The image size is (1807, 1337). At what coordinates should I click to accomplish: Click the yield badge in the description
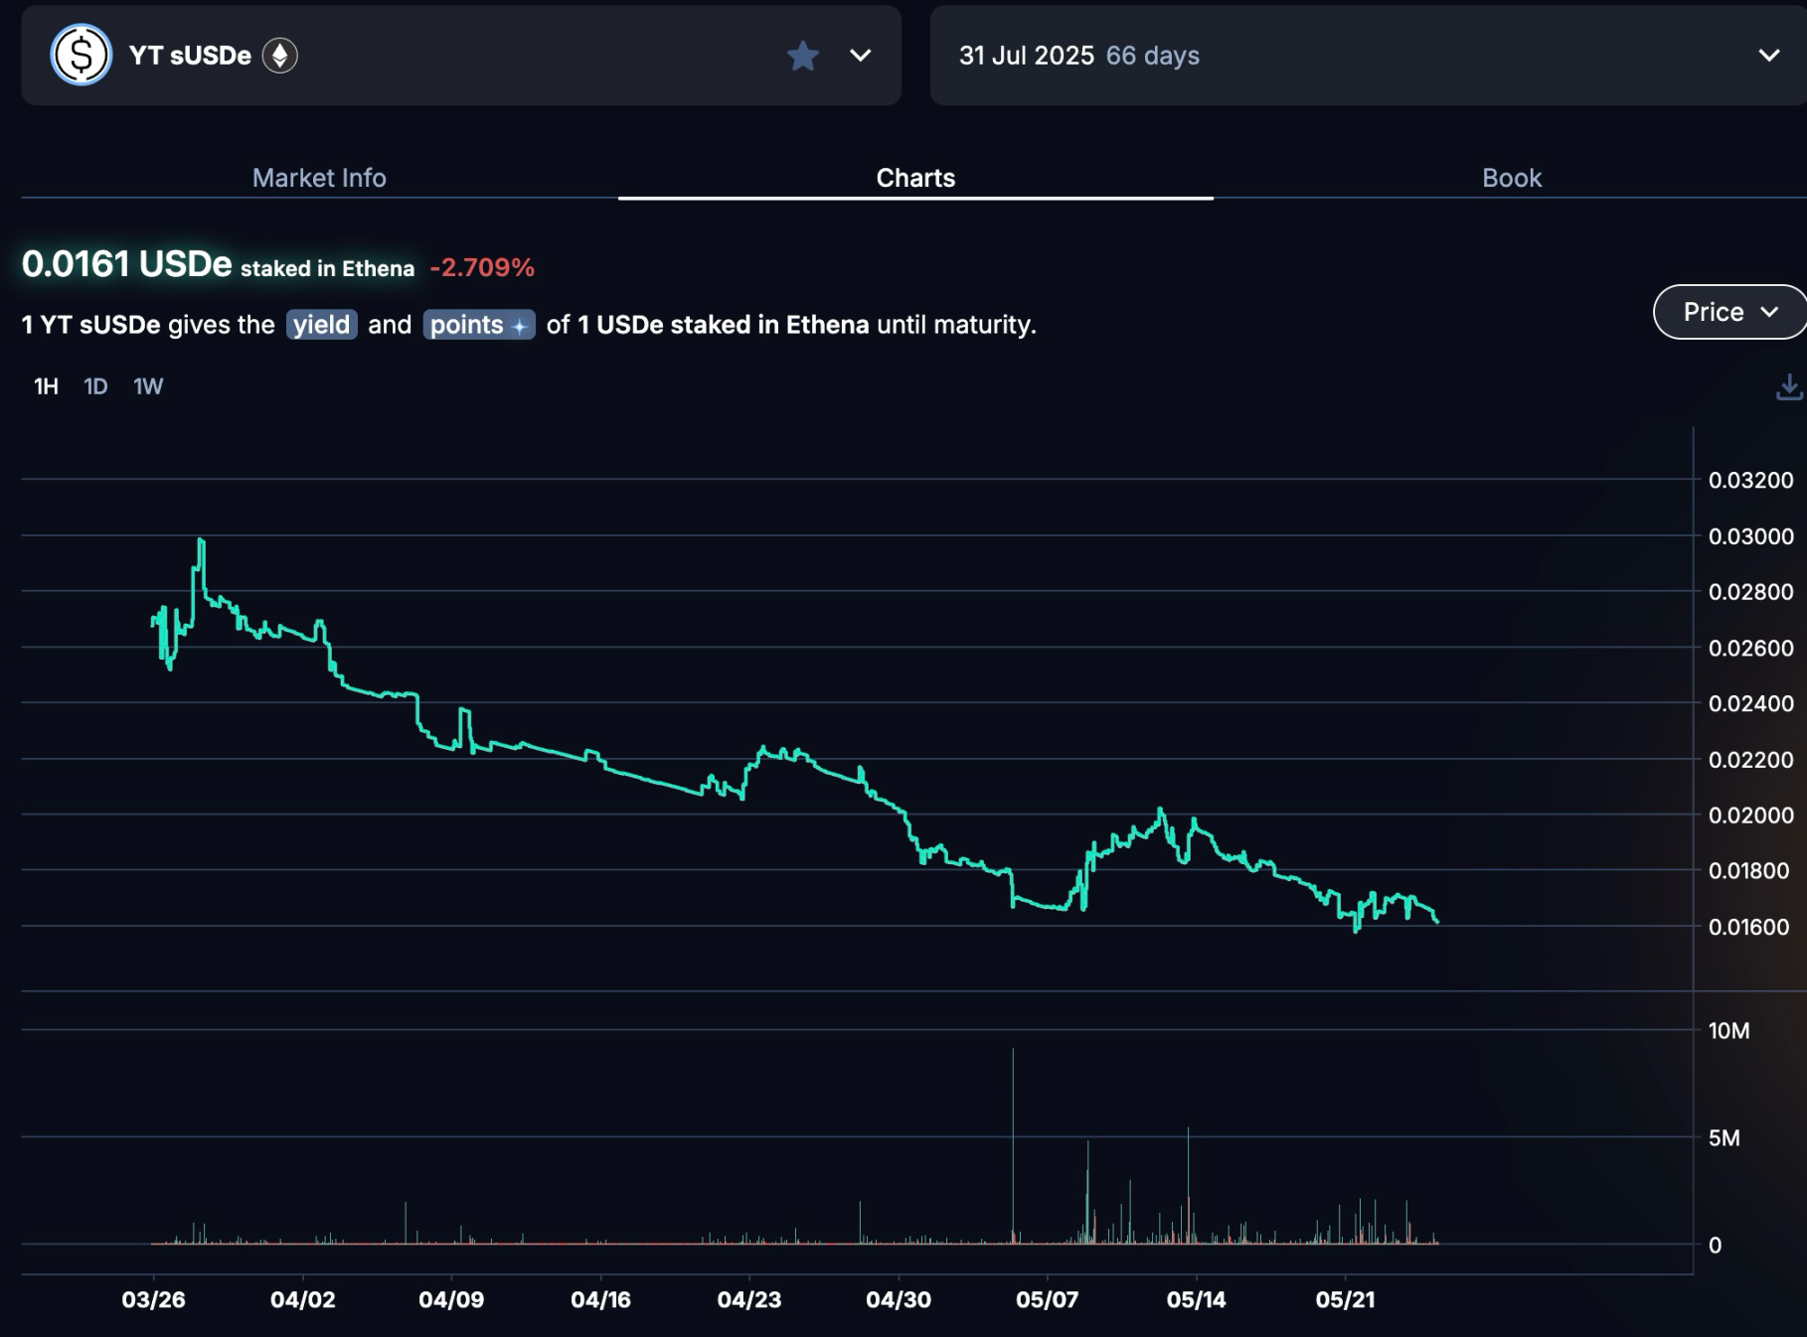[321, 325]
